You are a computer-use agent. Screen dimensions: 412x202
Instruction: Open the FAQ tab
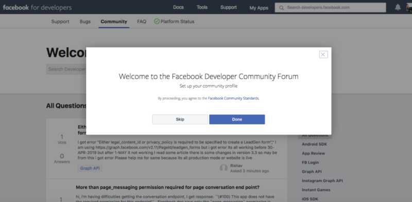coord(142,22)
